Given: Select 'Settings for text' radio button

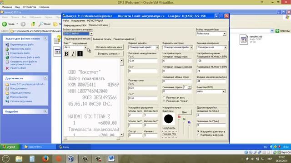Looking at the screenshot, I should [x=198, y=132].
